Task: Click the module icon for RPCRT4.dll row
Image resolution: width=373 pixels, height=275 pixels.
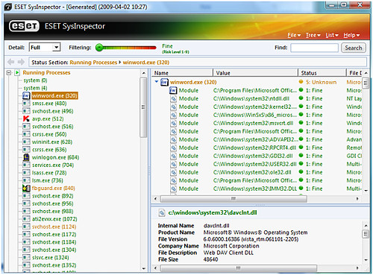Action: click(174, 148)
